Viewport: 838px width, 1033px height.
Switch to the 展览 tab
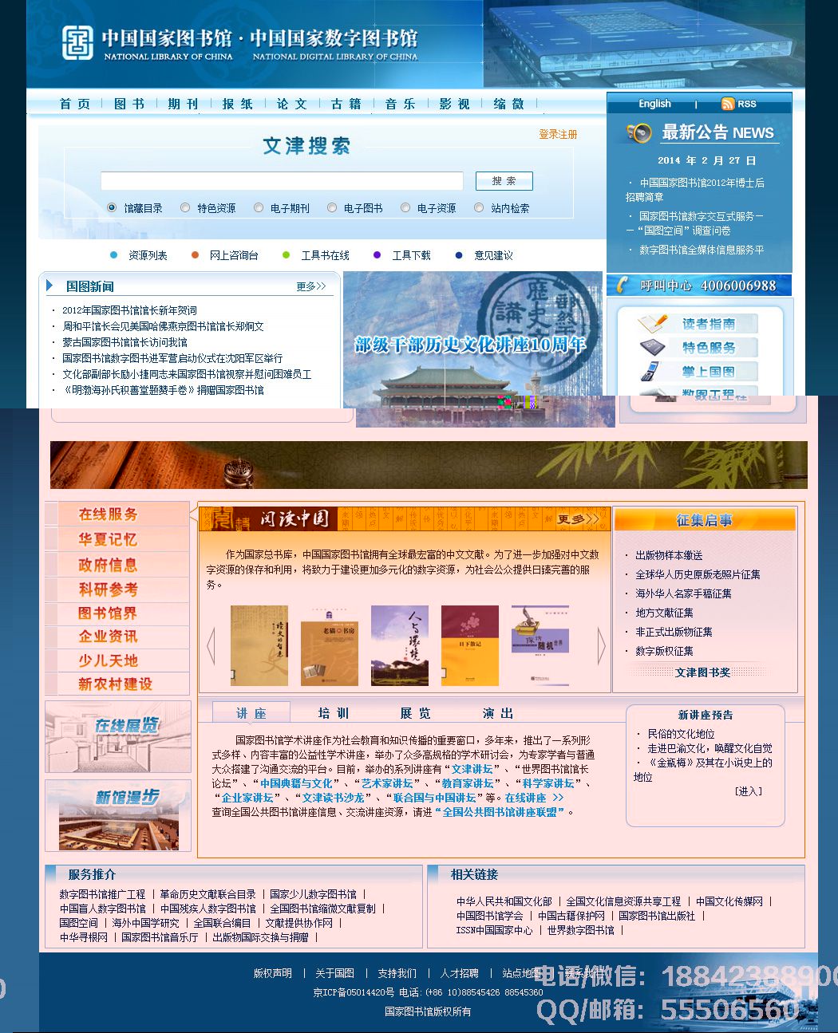(x=416, y=713)
